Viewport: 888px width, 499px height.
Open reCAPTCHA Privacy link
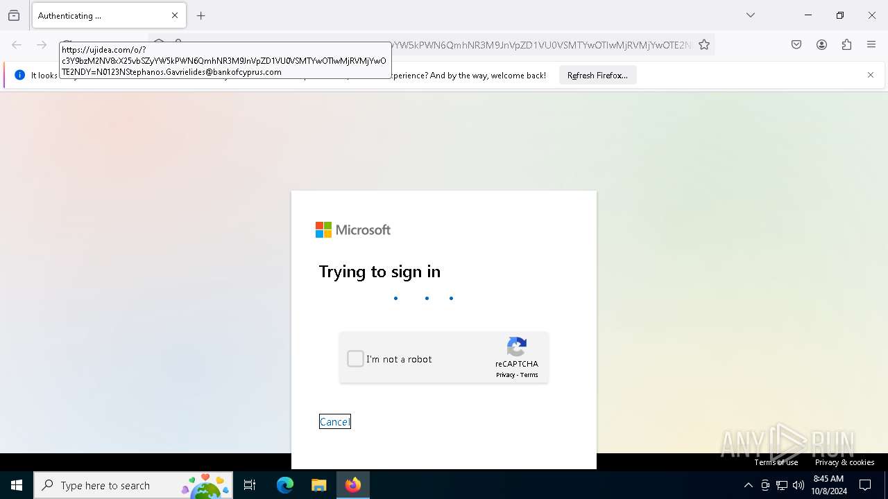[505, 375]
